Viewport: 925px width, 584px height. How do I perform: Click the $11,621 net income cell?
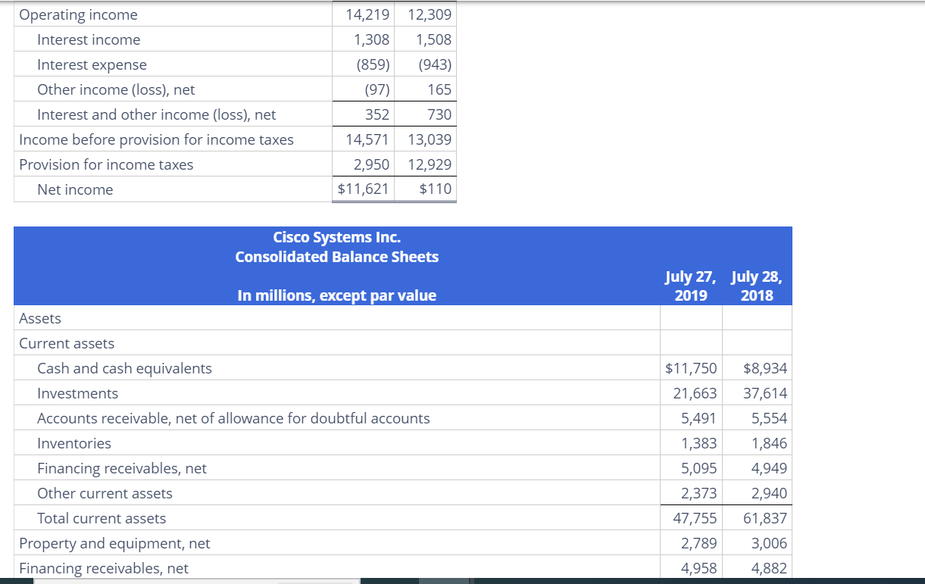tap(364, 189)
